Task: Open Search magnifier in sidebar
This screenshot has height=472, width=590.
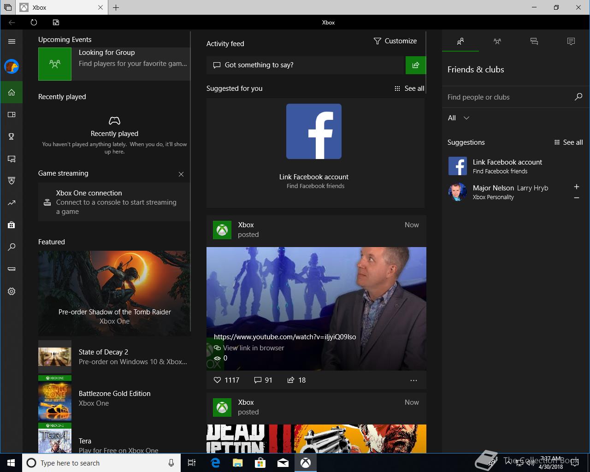Action: pos(12,247)
